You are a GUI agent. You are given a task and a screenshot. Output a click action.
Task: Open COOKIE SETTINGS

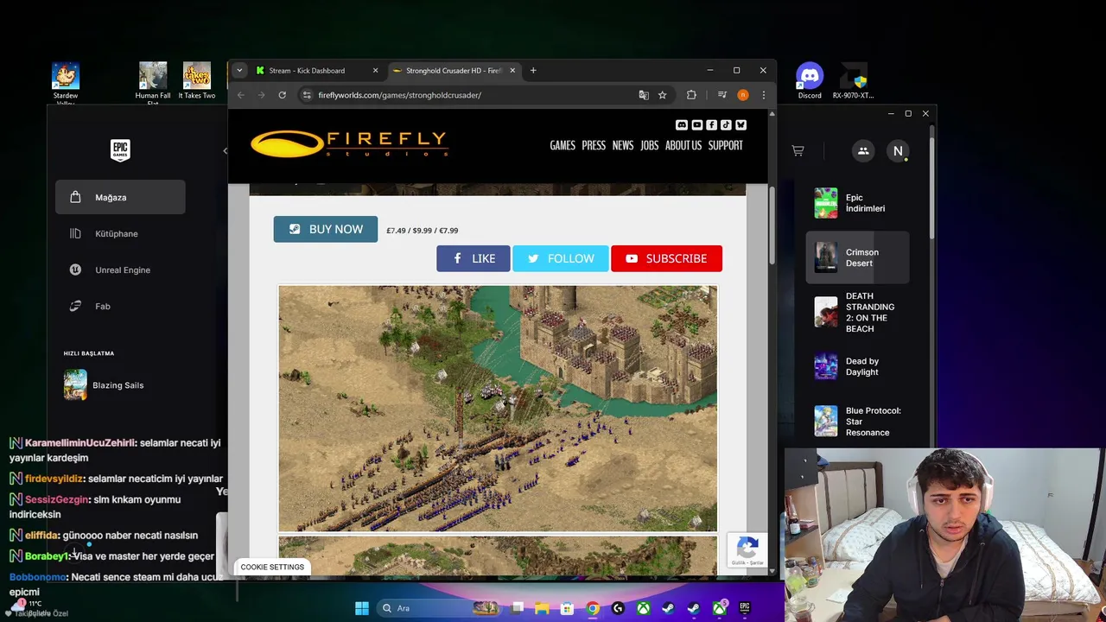272,567
